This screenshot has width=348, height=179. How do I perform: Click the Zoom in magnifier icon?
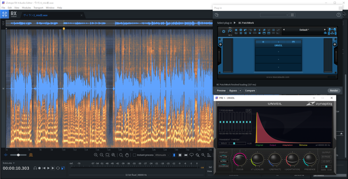click(x=96, y=155)
